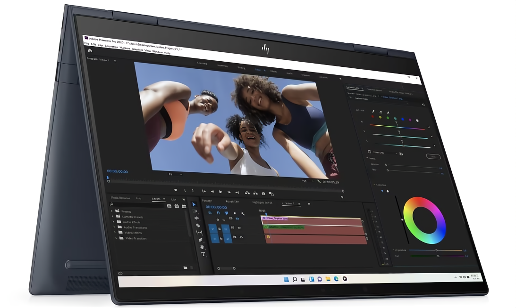Select the Razor tool
This screenshot has height=308, width=516.
[x=198, y=225]
